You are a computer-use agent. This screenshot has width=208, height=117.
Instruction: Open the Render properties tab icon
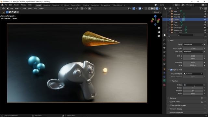pyautogui.click(x=164, y=44)
